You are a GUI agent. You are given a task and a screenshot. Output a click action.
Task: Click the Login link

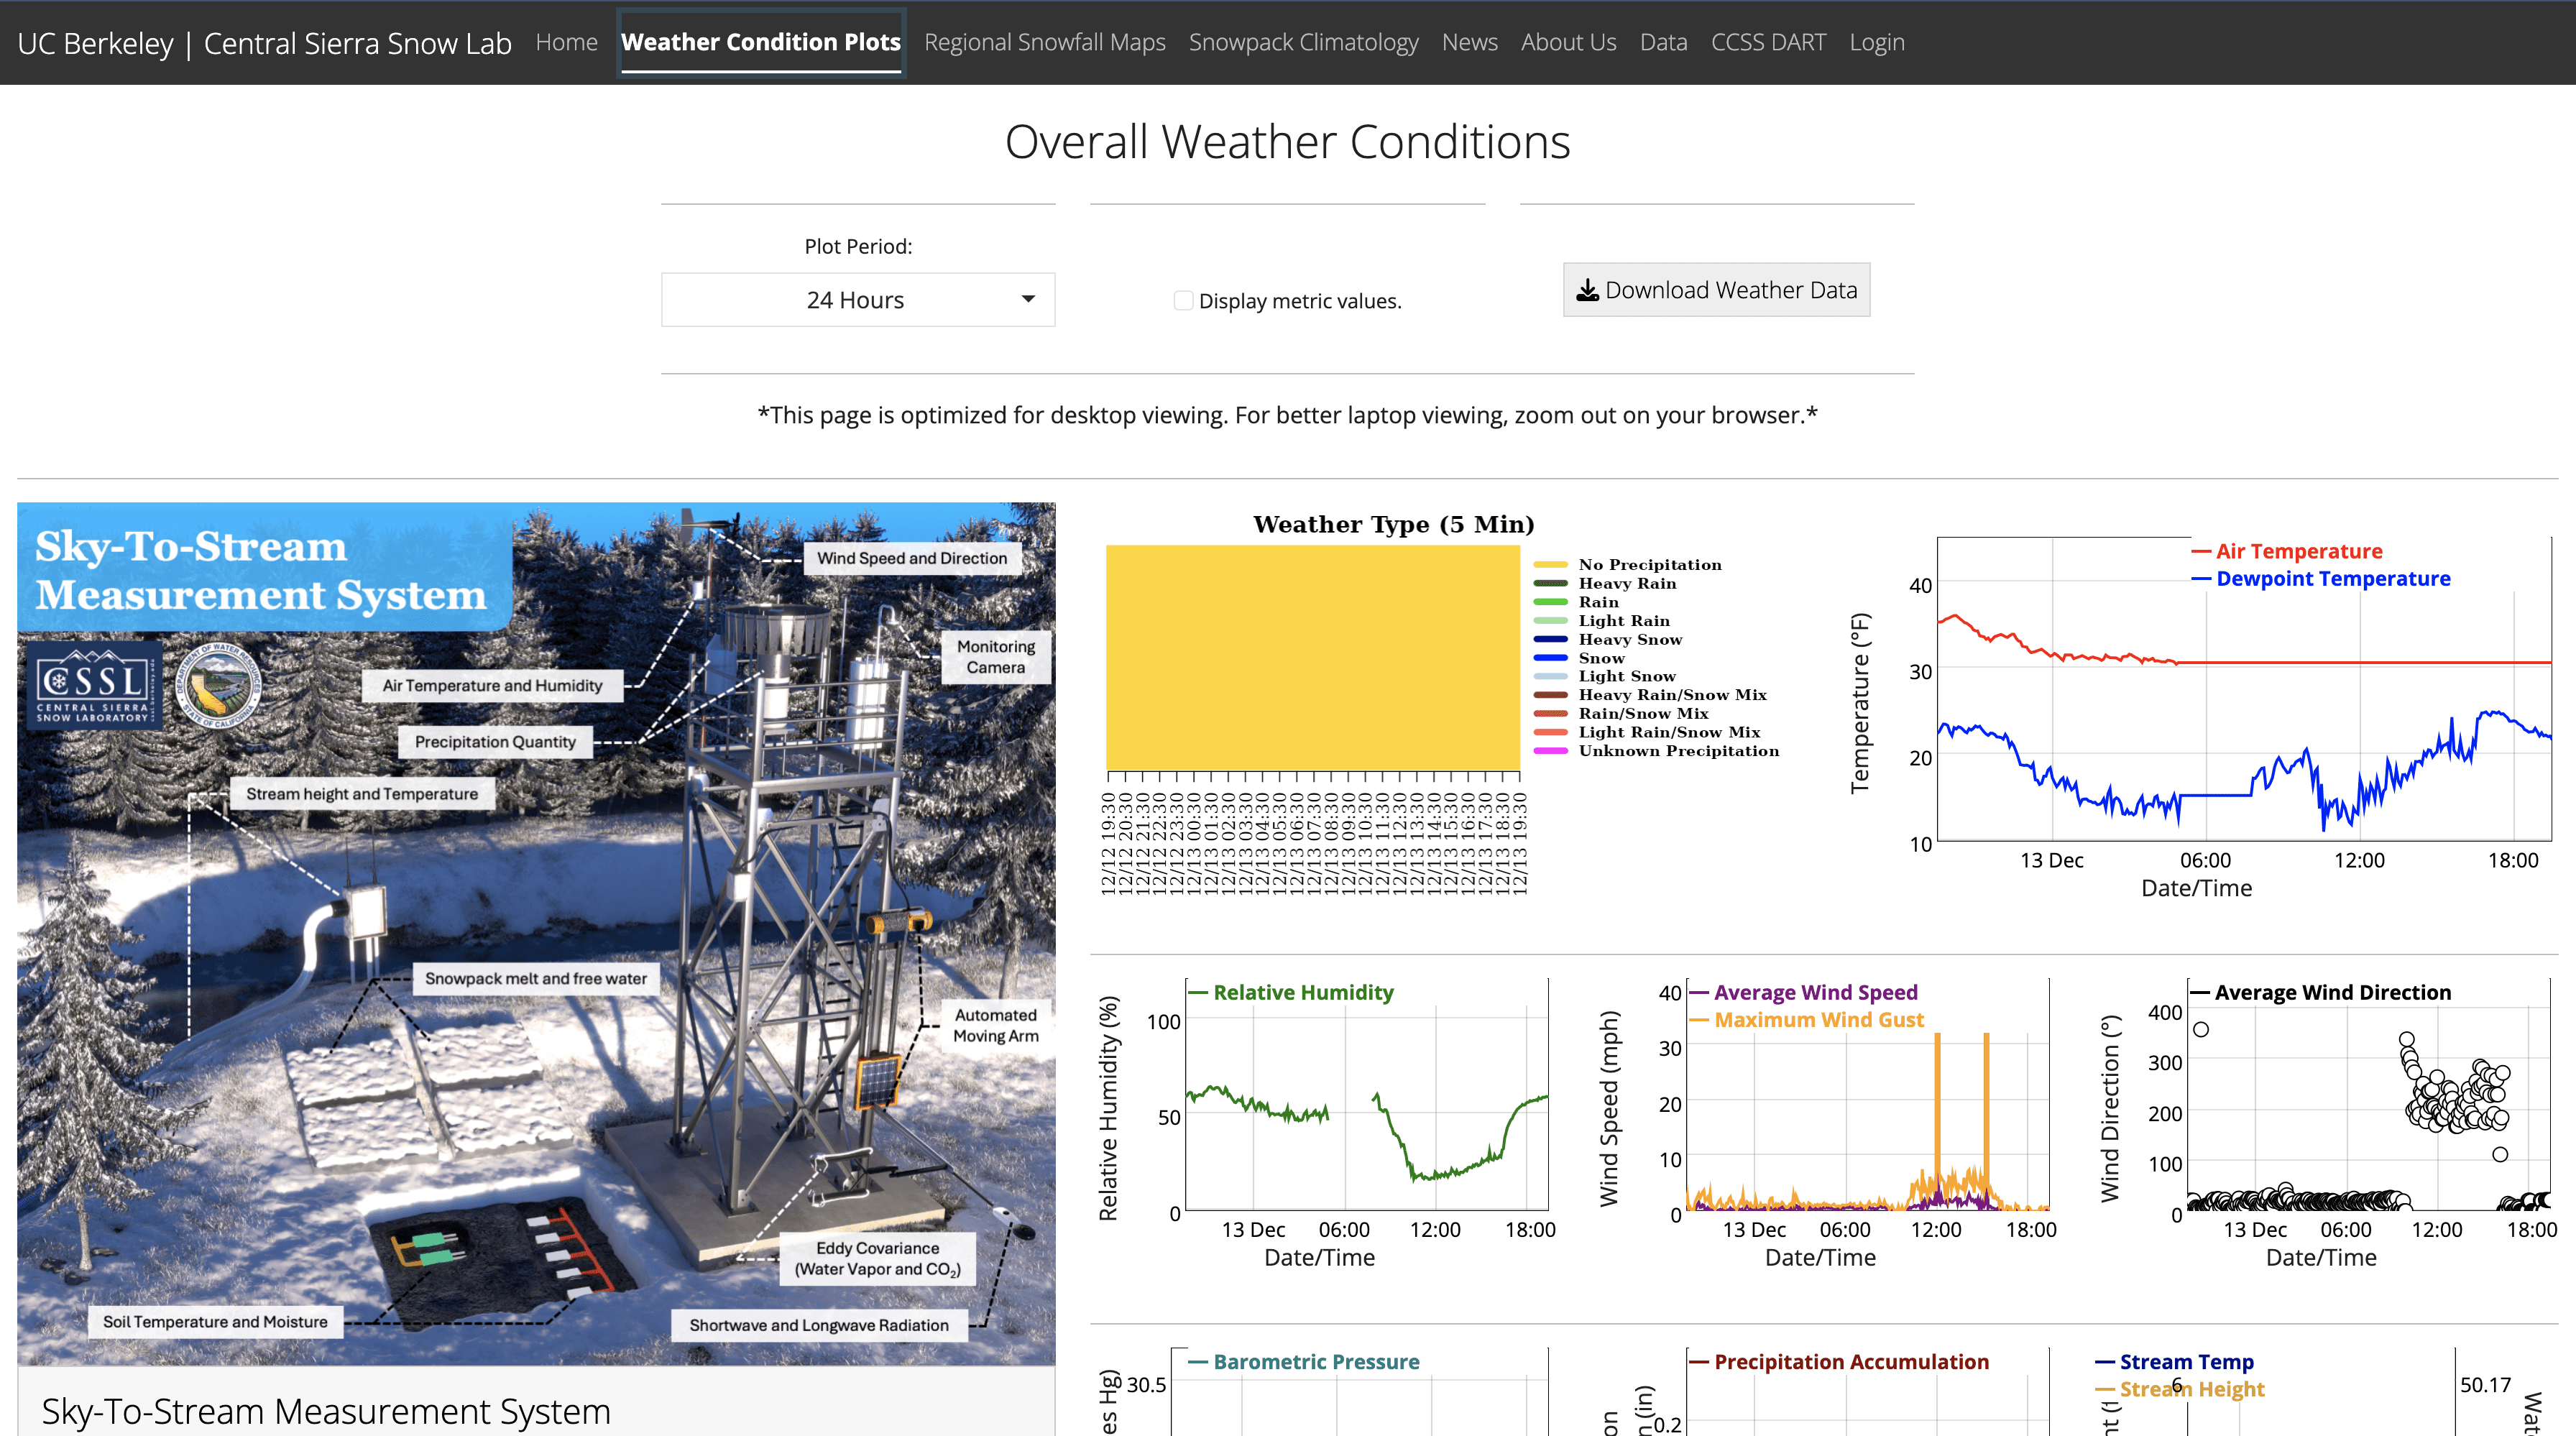[1876, 42]
